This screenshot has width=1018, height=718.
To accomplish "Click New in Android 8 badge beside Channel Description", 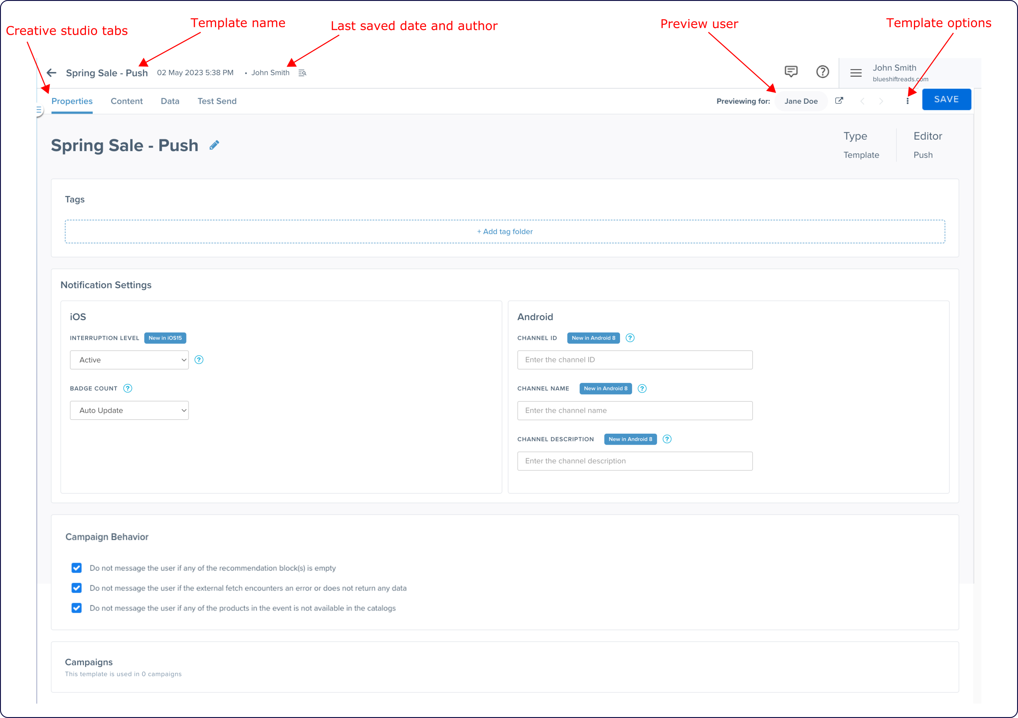I will [x=630, y=439].
